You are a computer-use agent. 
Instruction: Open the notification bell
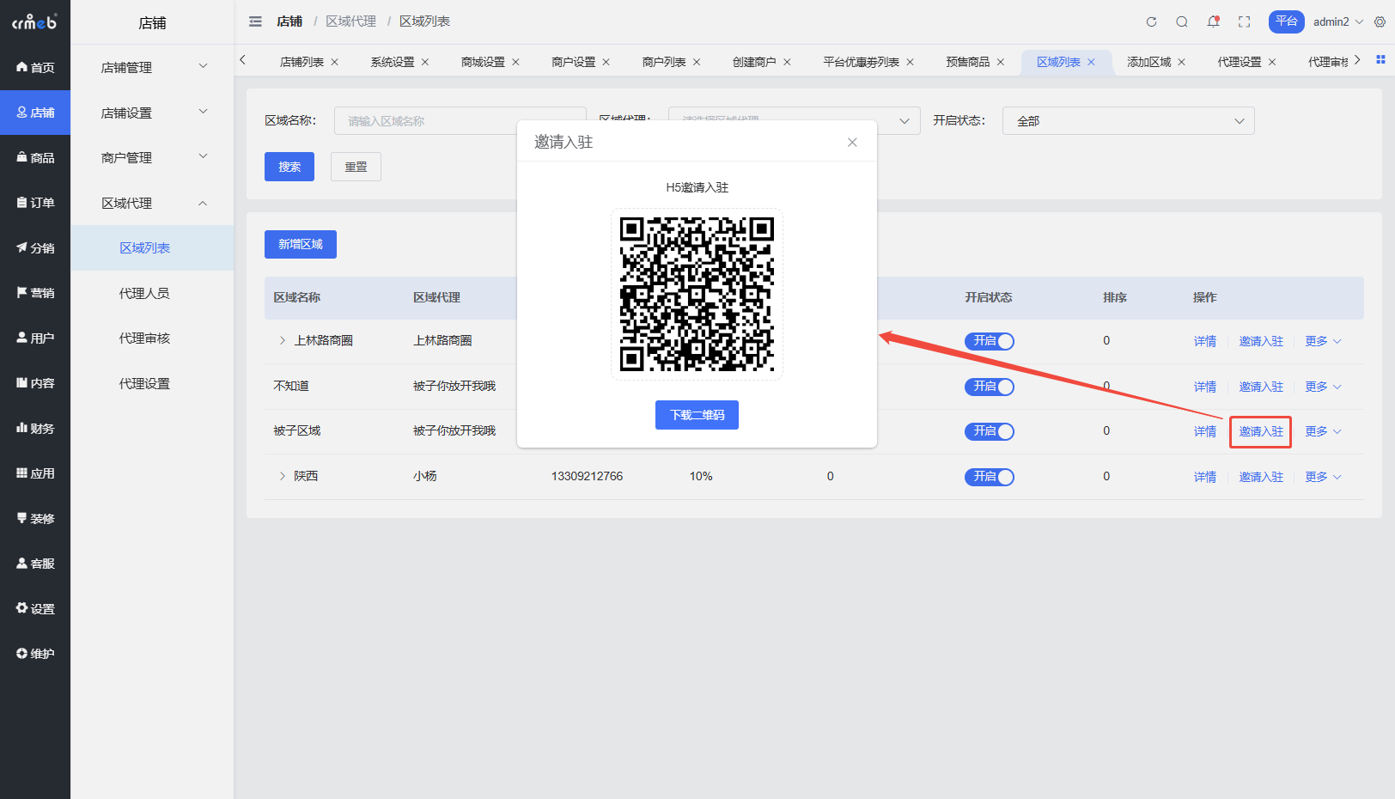point(1213,21)
